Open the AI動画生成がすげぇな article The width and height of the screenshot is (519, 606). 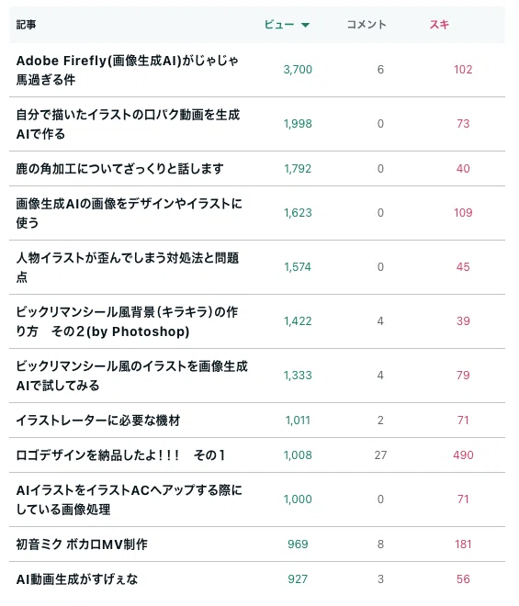77,579
